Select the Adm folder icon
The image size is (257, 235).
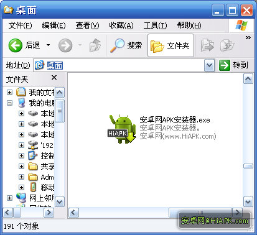33,177
